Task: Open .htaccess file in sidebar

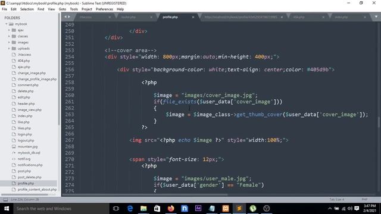Action: tap(24, 55)
